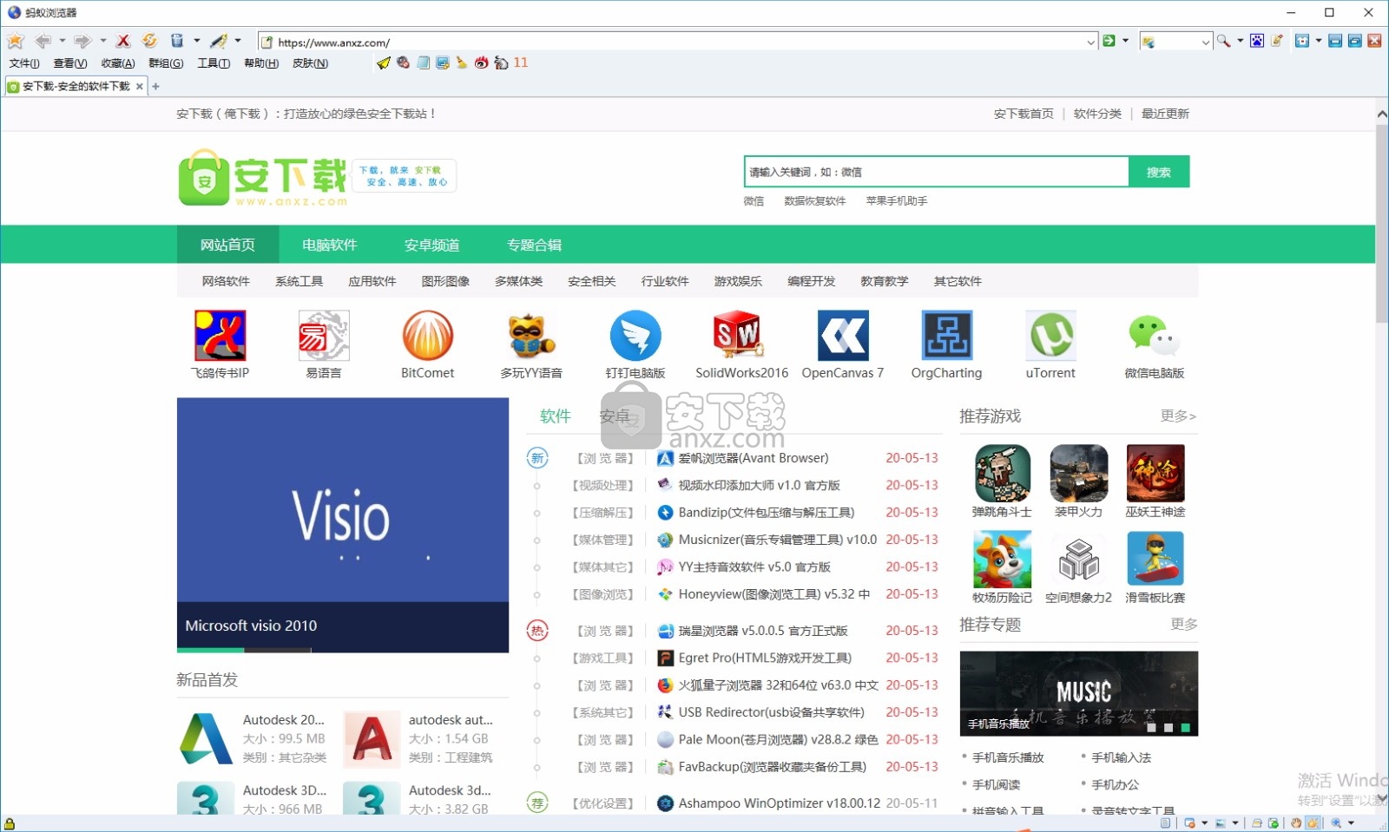The width and height of the screenshot is (1389, 832).
Task: Click 更多> next to 推荐游戏
Action: click(1178, 416)
